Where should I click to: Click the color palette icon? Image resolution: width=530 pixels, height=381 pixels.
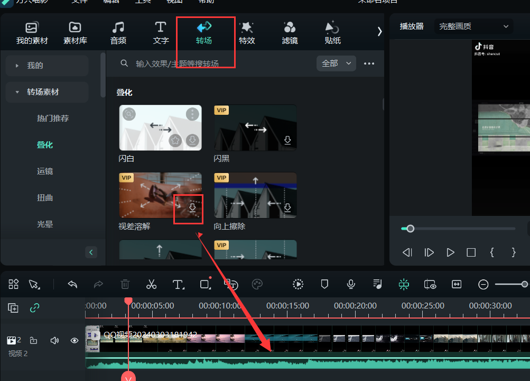point(257,284)
